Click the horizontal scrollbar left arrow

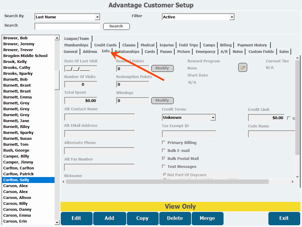[x=63, y=181]
